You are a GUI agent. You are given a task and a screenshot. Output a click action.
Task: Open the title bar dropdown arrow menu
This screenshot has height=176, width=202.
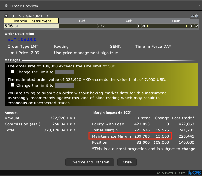click(x=199, y=6)
